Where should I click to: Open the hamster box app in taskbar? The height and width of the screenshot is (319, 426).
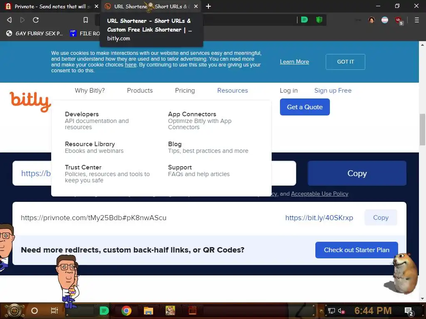170,311
